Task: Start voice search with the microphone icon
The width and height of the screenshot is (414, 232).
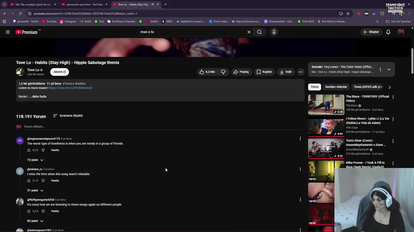Action: click(x=274, y=32)
